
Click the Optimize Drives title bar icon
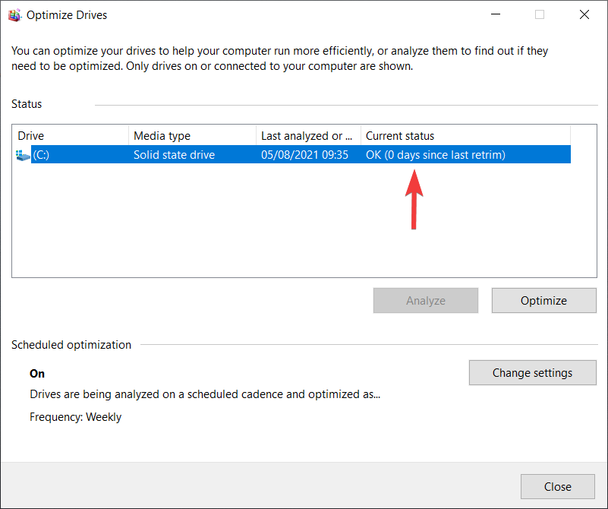14,15
